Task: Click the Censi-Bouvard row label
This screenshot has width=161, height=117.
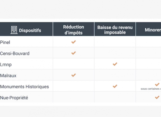Action: pyautogui.click(x=15, y=53)
